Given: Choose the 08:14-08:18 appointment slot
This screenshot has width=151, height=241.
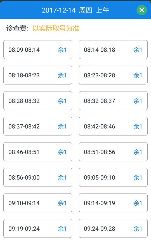Looking at the screenshot, I should point(113,49).
